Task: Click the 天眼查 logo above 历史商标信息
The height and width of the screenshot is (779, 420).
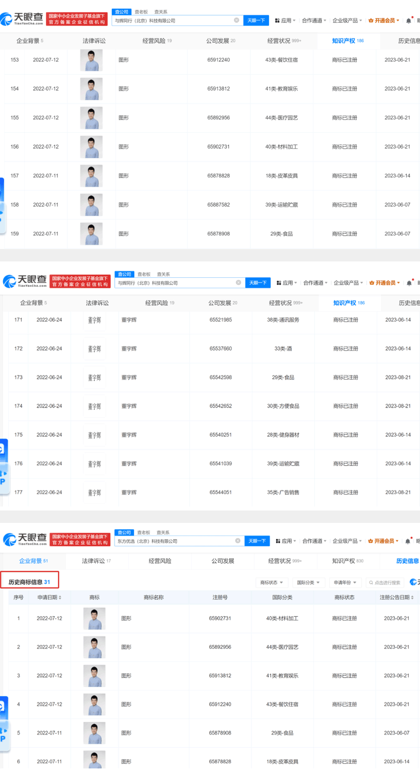Action: pos(25,539)
